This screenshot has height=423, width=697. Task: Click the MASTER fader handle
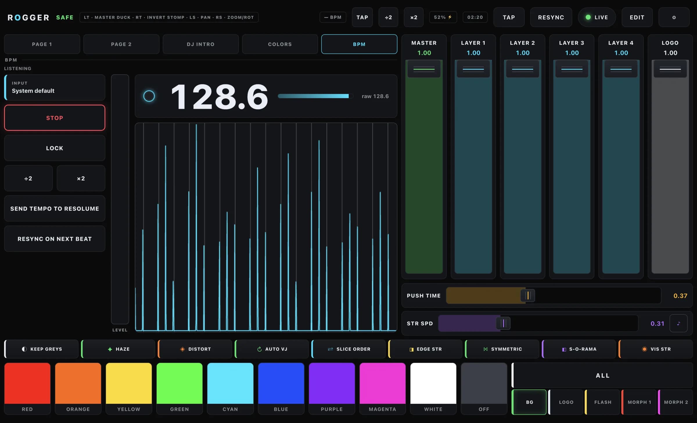(424, 69)
